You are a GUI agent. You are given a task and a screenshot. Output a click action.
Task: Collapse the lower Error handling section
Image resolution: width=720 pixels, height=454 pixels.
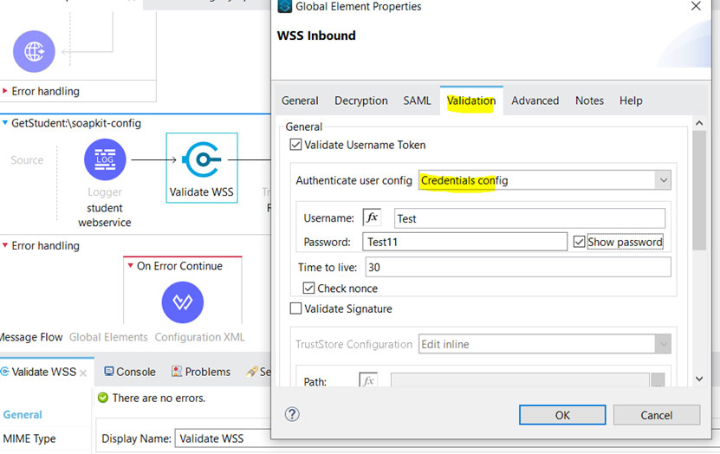(5, 245)
